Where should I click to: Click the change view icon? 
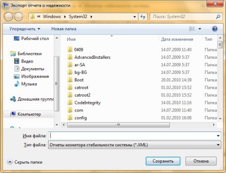point(192,29)
